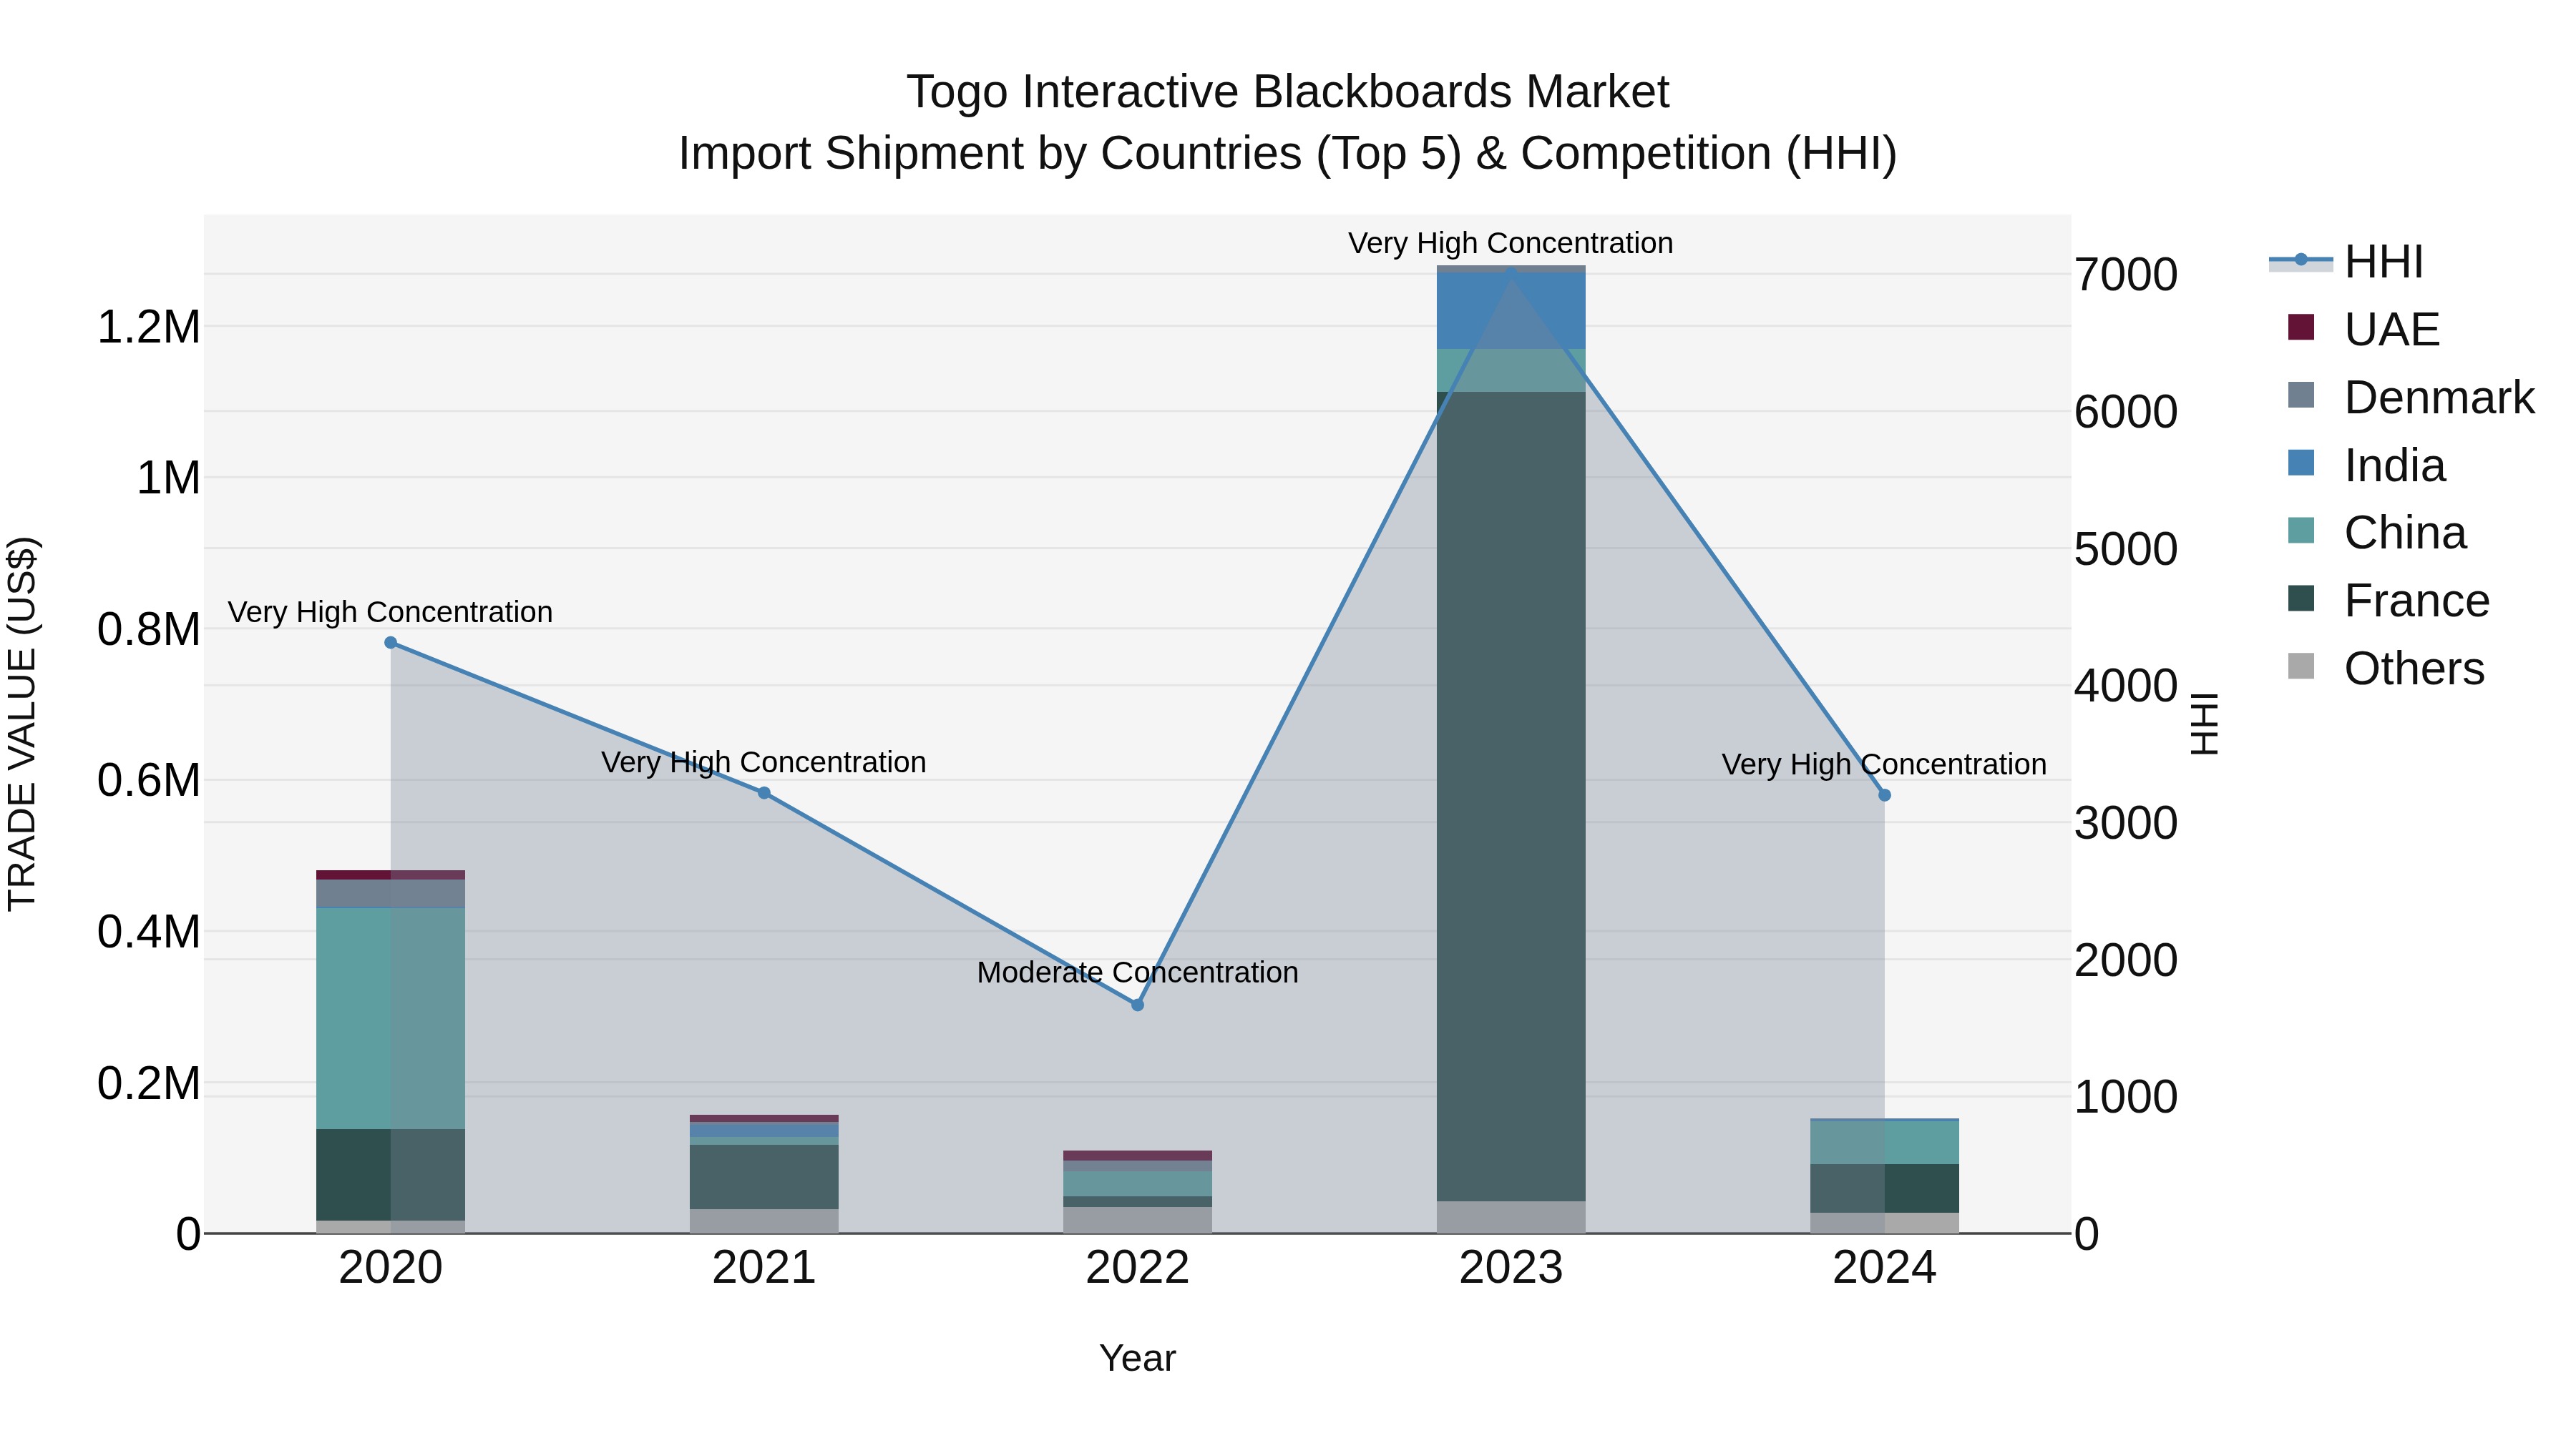Click the India legend color swatch
This screenshot has height=1448, width=2576.
[x=2301, y=463]
